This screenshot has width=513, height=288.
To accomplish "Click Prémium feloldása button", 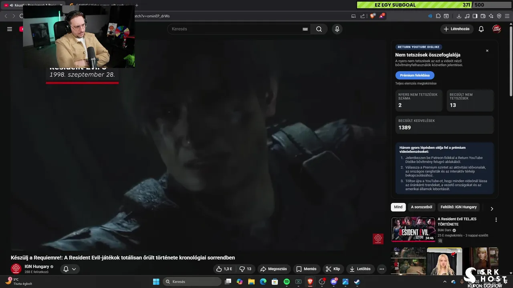I will (414, 75).
